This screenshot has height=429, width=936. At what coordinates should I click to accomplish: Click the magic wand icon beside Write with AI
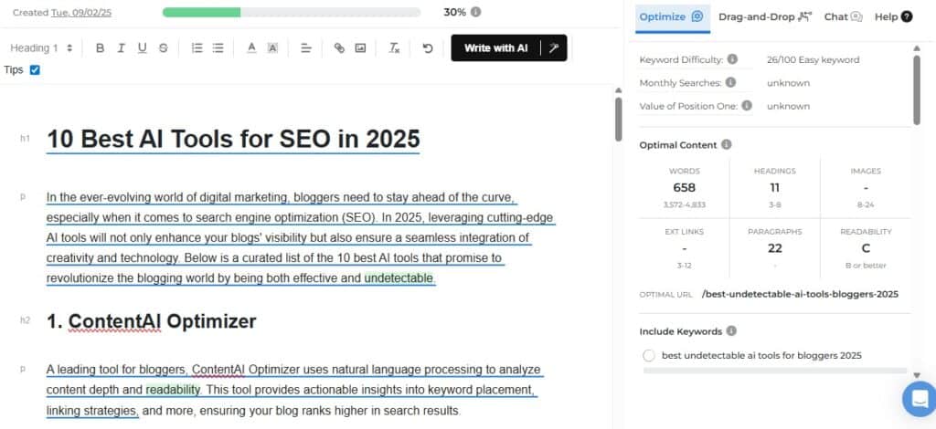(x=554, y=48)
